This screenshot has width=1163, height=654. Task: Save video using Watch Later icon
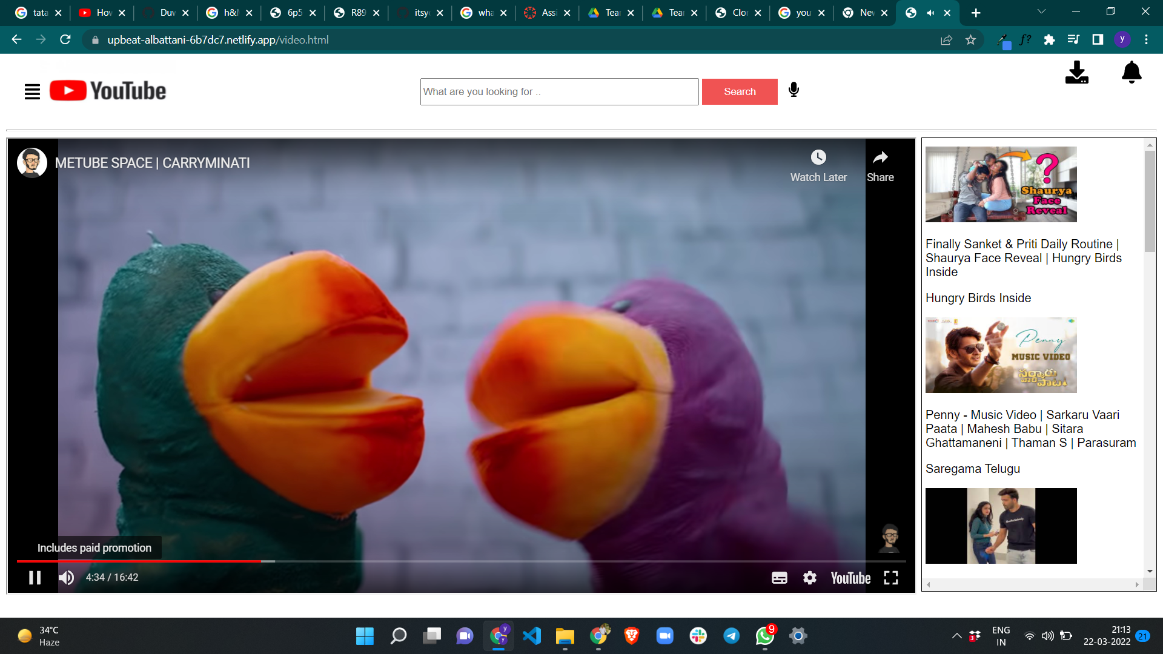pos(818,157)
